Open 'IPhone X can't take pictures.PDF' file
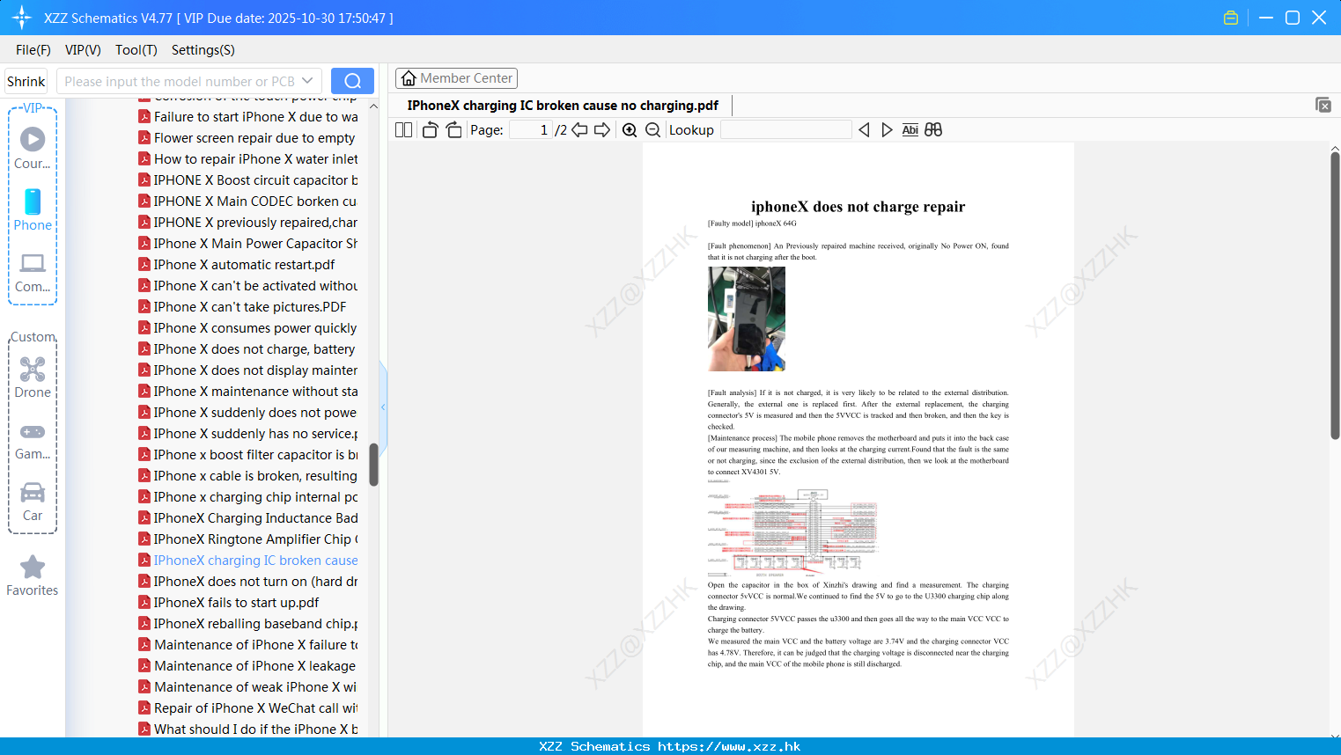Viewport: 1341px width, 755px height. 242,307
